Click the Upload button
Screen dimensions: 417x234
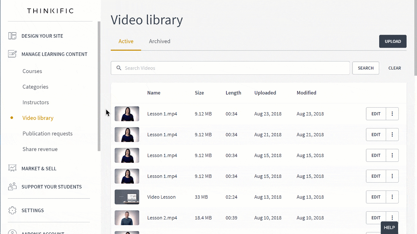pos(393,41)
